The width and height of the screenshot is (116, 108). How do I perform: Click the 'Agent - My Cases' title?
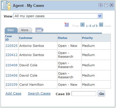click(x=28, y=6)
